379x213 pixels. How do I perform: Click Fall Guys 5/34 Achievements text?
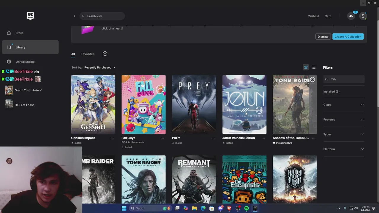133,142
